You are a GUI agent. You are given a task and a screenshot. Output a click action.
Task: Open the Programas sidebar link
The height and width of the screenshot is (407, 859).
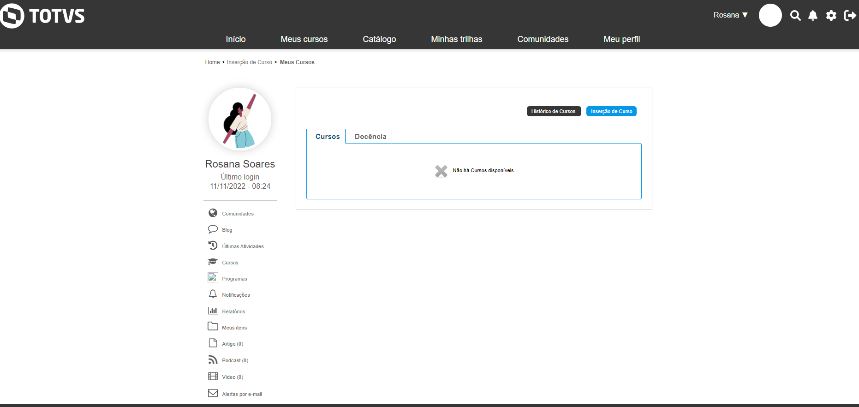[x=234, y=279]
